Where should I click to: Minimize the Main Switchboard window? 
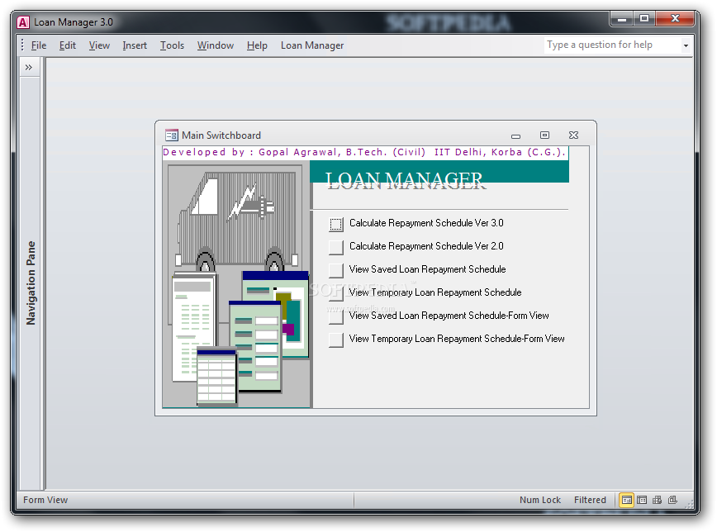pyautogui.click(x=515, y=135)
